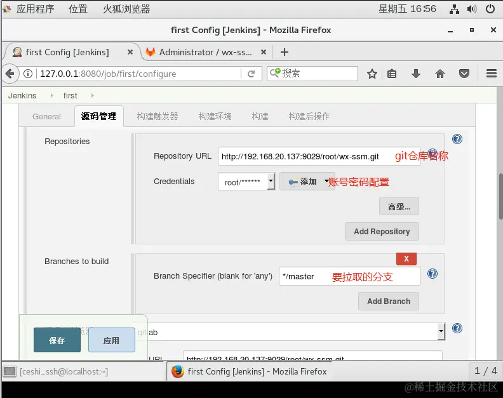
Task: Click the Firefox address bar
Action: pos(138,74)
